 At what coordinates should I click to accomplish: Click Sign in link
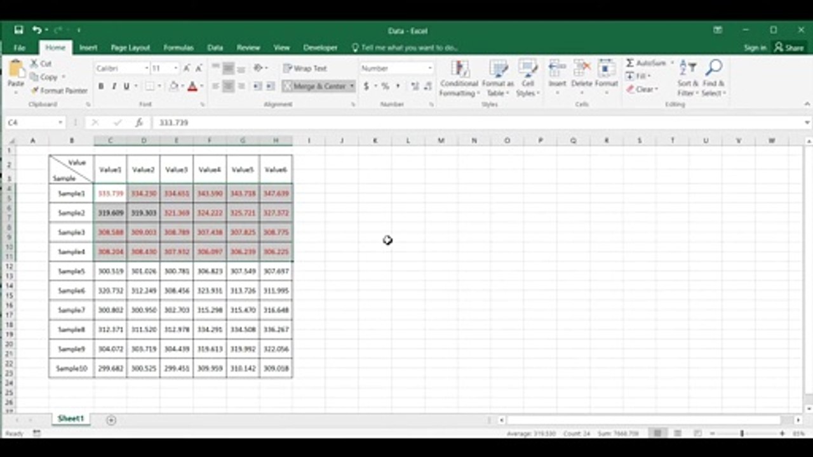pos(755,48)
